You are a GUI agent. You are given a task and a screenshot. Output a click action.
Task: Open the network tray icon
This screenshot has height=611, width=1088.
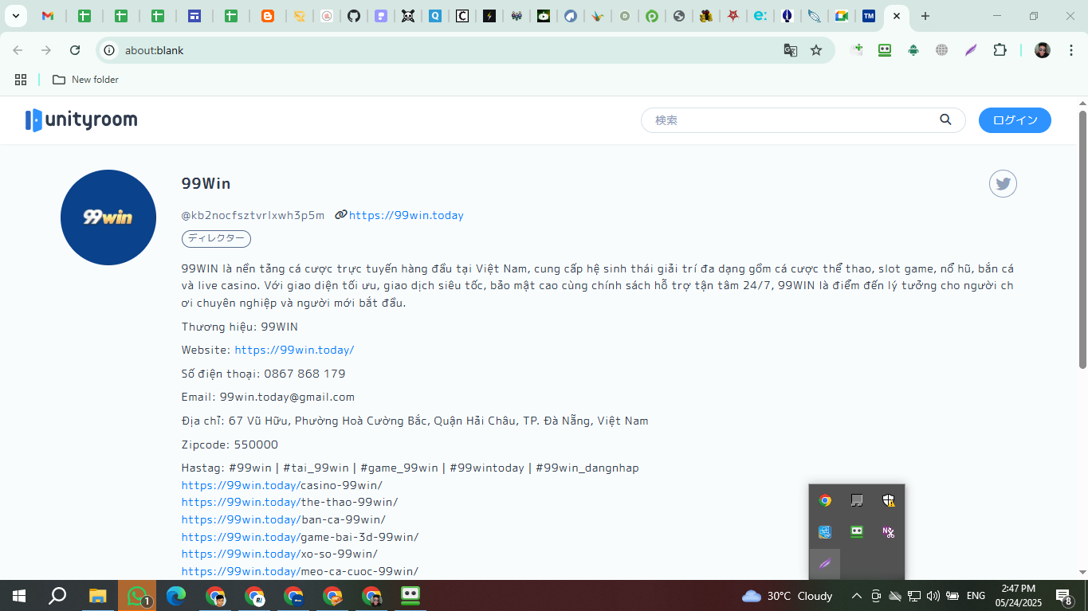pos(914,596)
